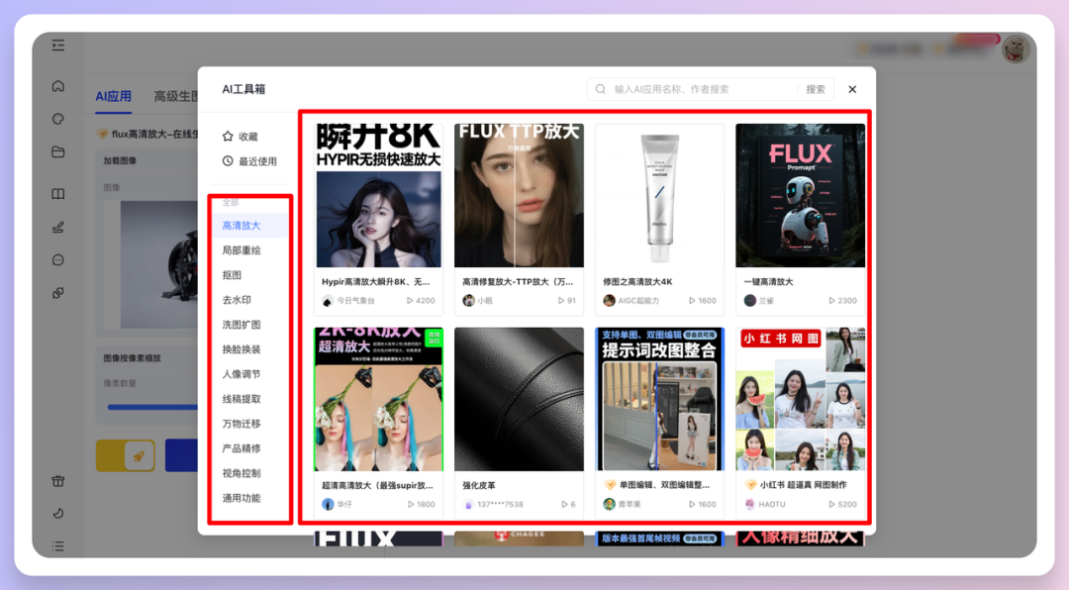Viewport: 1069px width, 590px height.
Task: Click the user avatar at top right
Action: [x=1015, y=49]
